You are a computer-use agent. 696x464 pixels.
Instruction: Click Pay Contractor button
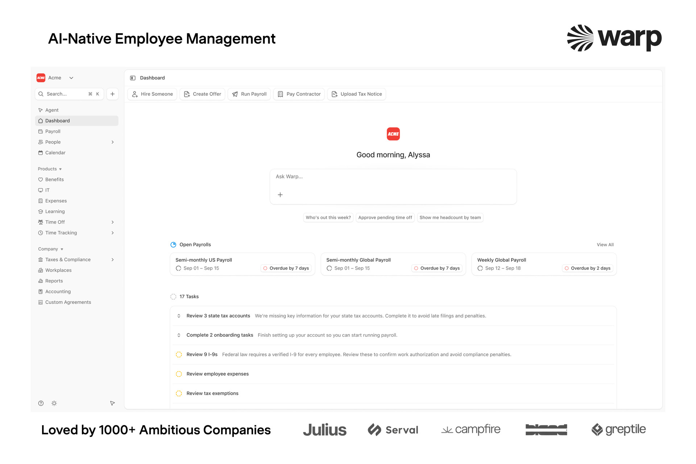(x=299, y=94)
